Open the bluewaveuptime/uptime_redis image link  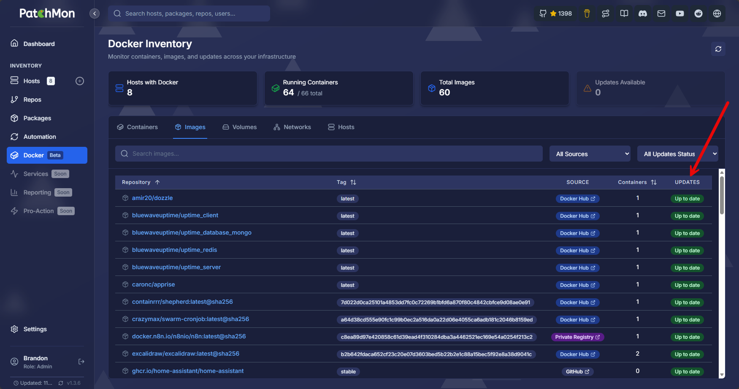(x=174, y=250)
